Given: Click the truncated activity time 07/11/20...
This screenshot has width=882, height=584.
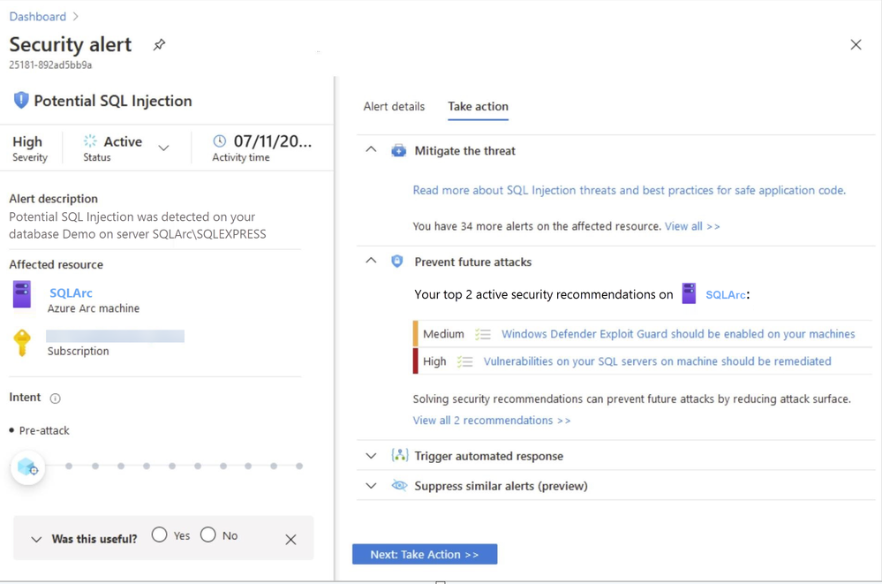Looking at the screenshot, I should pyautogui.click(x=272, y=141).
